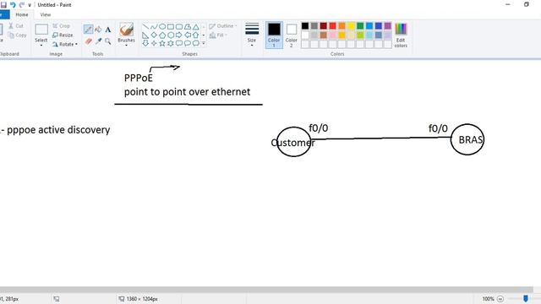Pick the green color swatch

click(x=360, y=26)
